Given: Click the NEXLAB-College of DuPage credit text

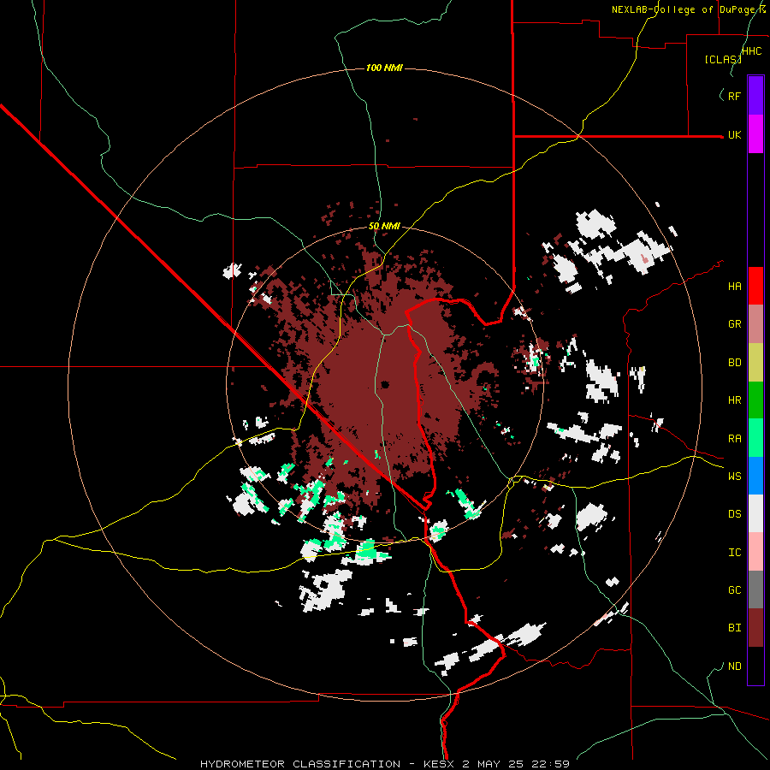Looking at the screenshot, I should point(690,9).
